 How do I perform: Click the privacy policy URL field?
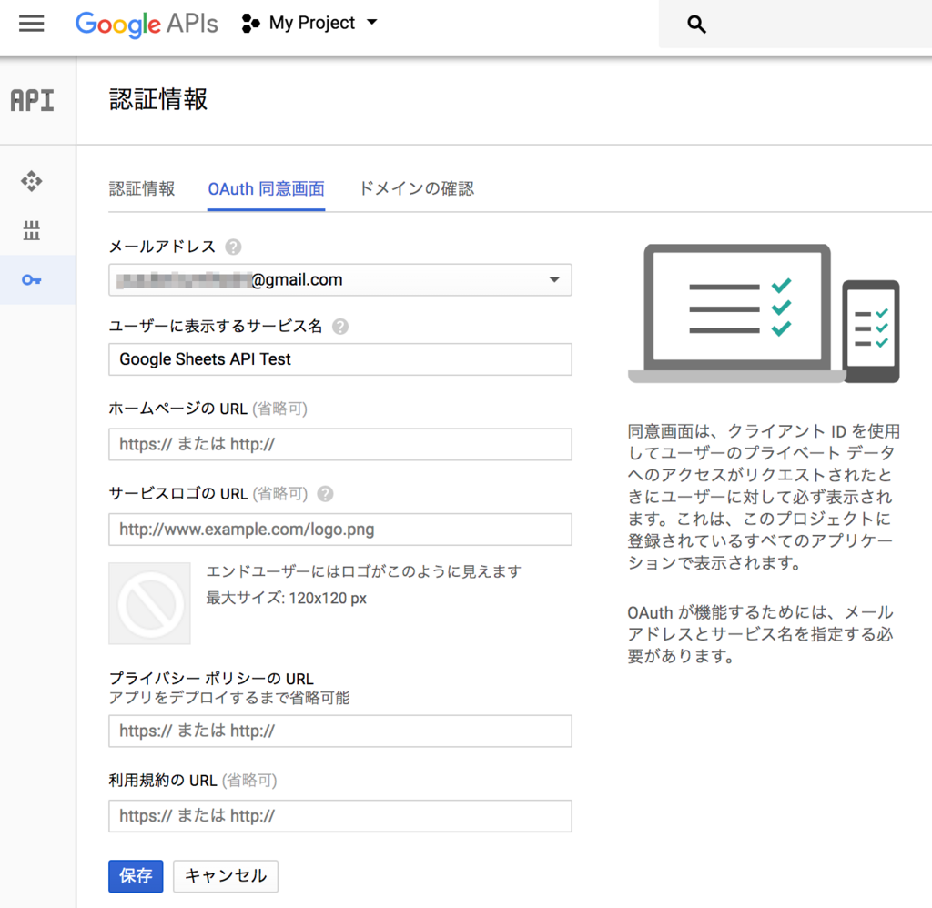(339, 731)
